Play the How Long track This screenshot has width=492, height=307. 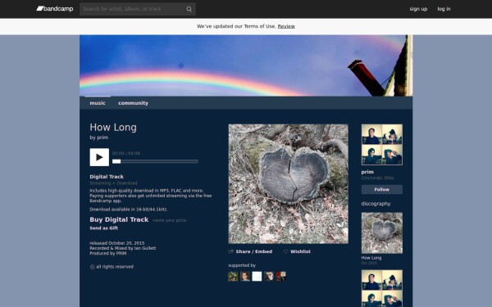coord(99,157)
